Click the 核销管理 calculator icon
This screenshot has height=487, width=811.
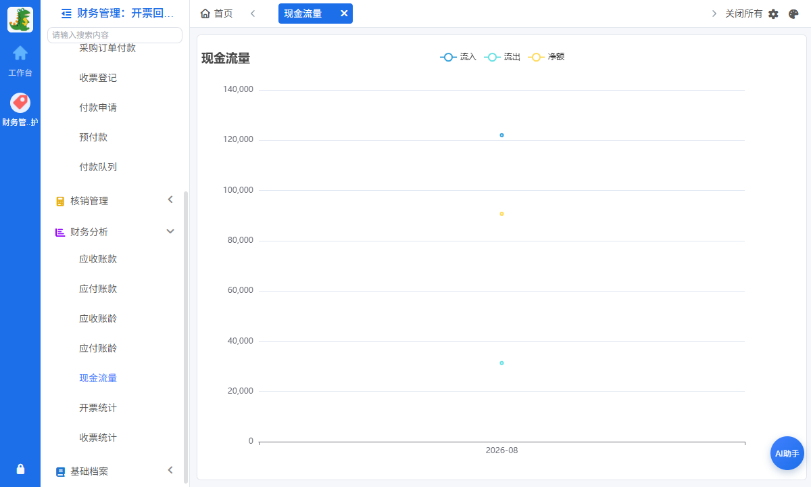(x=60, y=201)
